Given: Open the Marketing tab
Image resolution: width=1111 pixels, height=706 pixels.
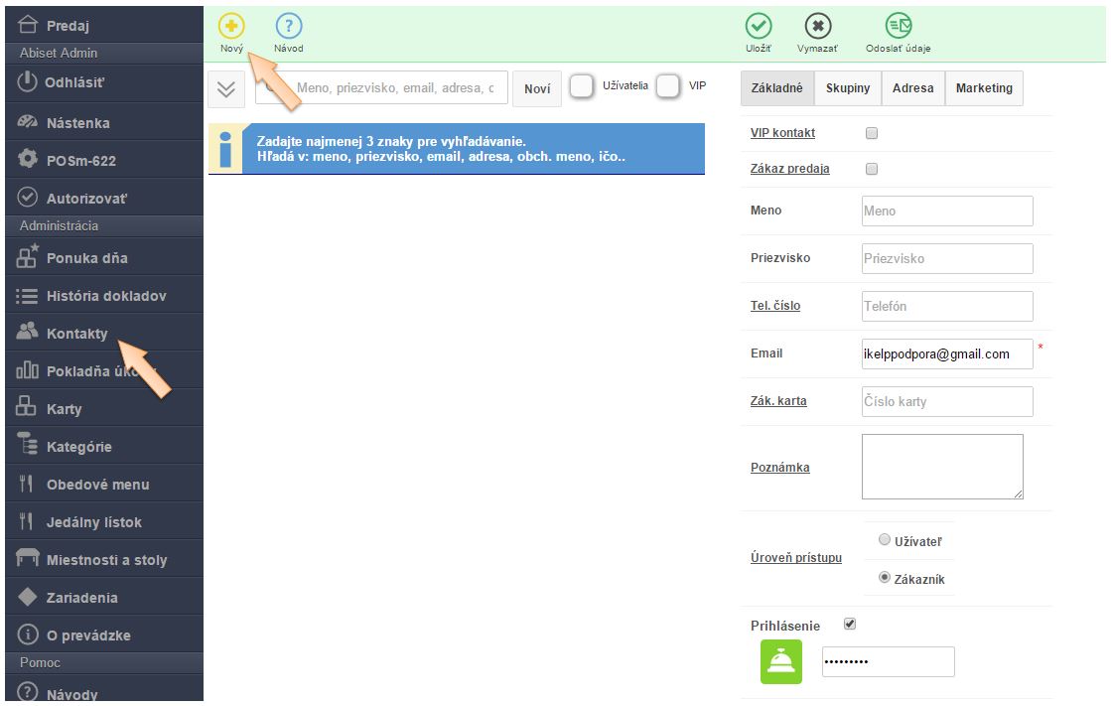Looking at the screenshot, I should click(x=983, y=88).
